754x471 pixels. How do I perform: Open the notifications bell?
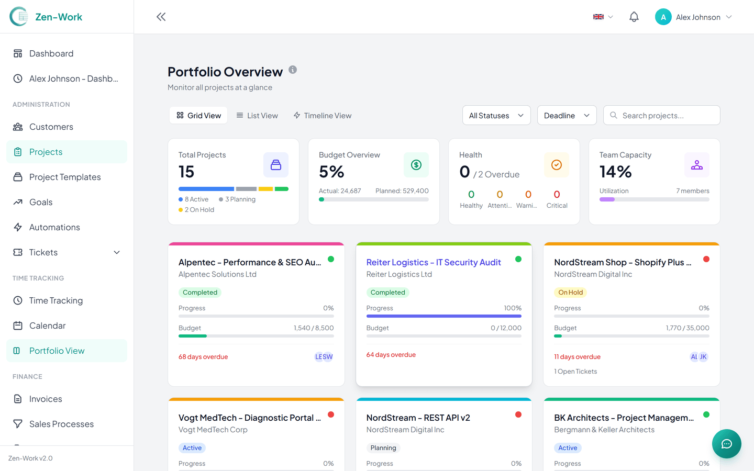point(634,17)
